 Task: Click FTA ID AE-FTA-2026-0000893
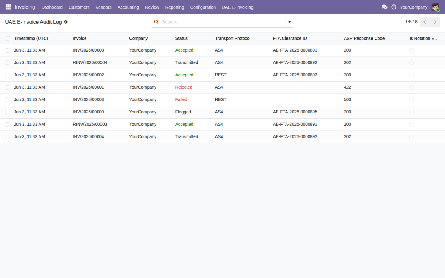coord(295,75)
